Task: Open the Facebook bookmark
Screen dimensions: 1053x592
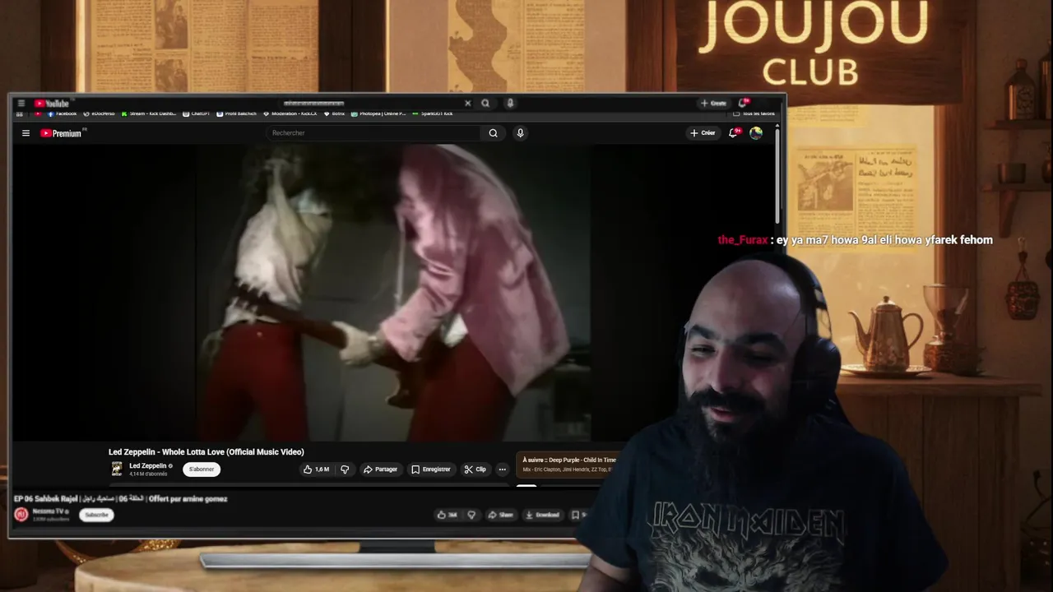Action: 63,113
